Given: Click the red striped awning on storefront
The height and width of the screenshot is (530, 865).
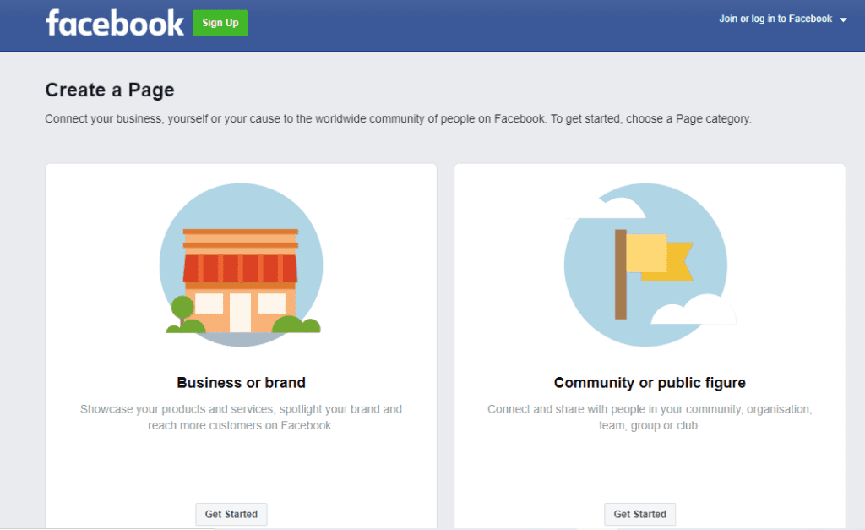Looking at the screenshot, I should tap(240, 269).
